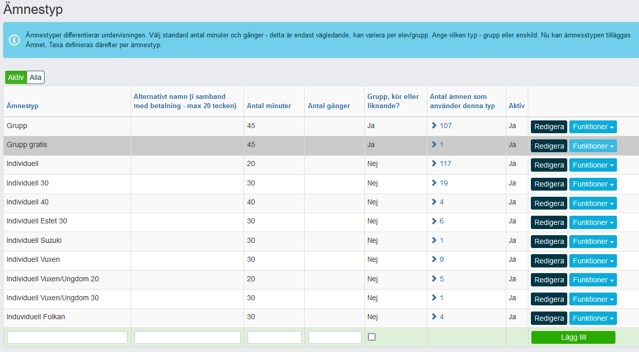Open Funktioner dropdown for Individuell Suzuki
639x352 pixels.
pos(593,241)
